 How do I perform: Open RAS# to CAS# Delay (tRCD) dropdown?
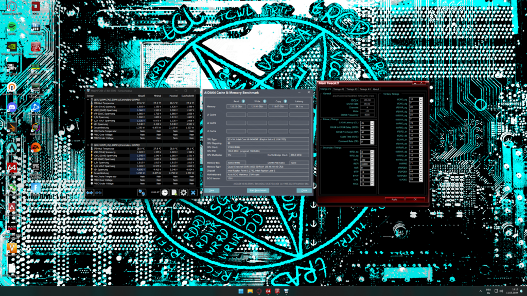click(372, 127)
